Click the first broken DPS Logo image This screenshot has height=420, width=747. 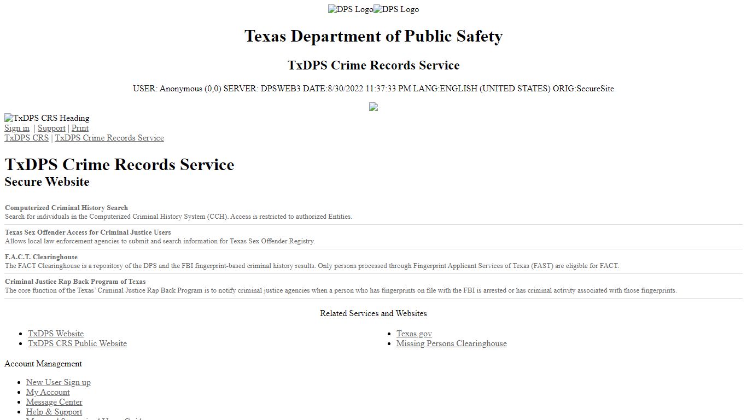coord(351,9)
